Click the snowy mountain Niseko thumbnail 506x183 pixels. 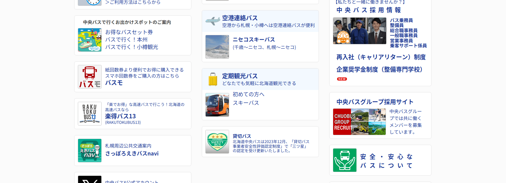217,47
